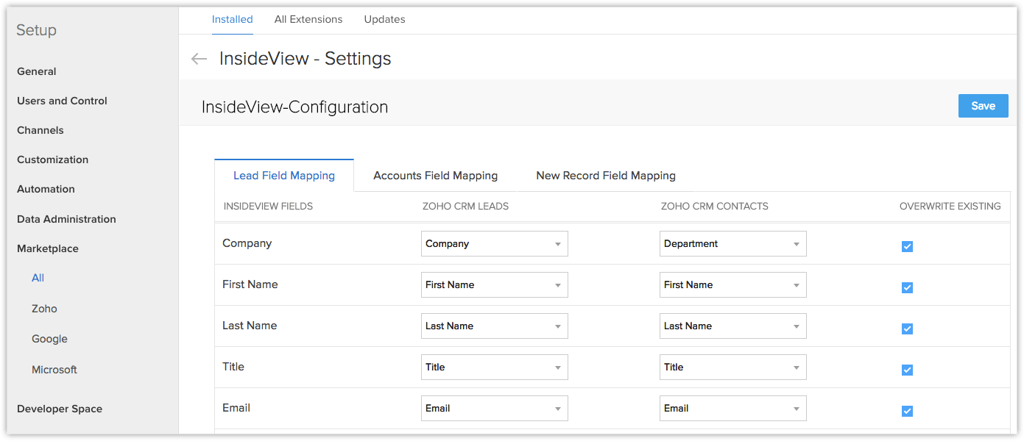Open the New Record Field Mapping tab

605,175
